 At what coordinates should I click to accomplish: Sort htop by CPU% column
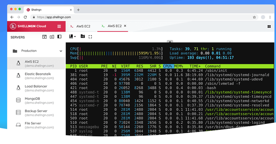[x=168, y=66]
